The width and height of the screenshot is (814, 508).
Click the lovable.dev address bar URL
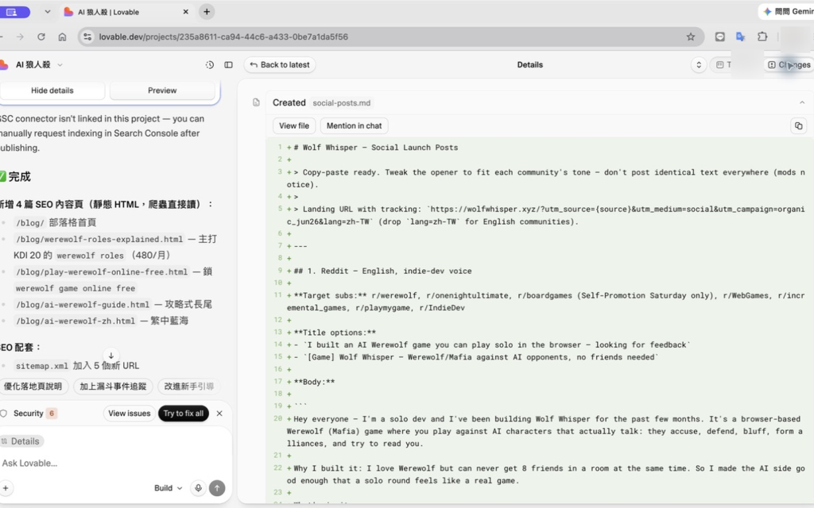(x=223, y=37)
